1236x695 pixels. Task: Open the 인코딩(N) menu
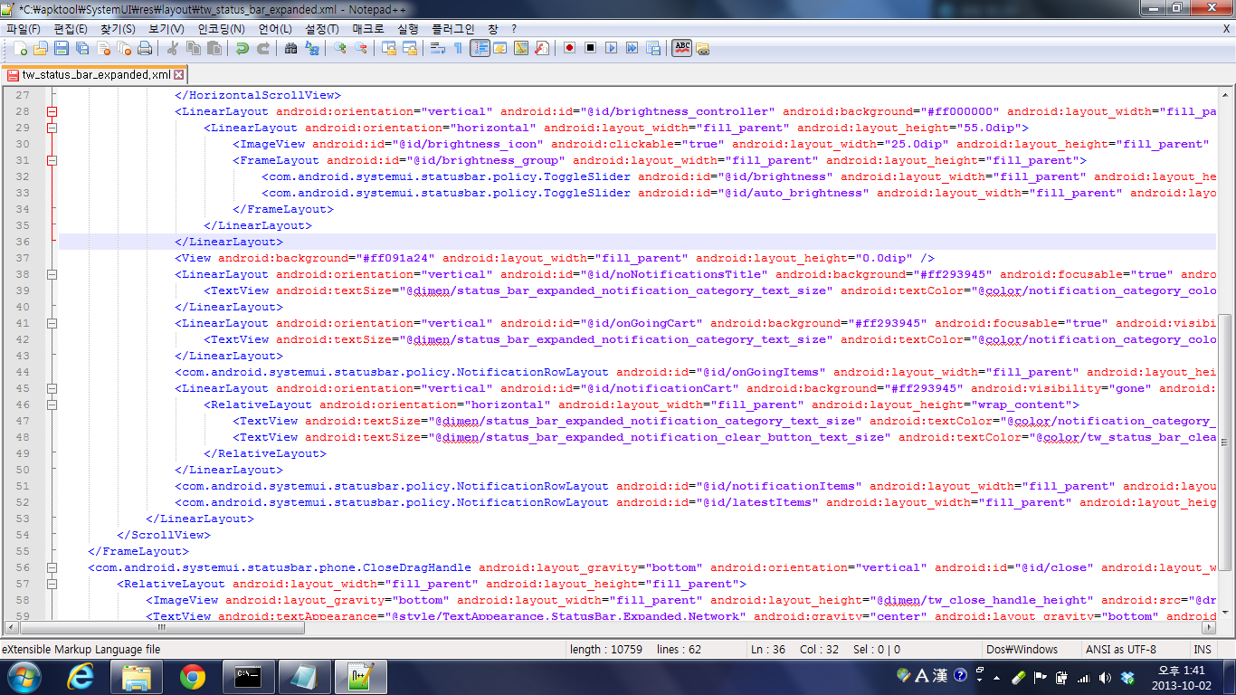click(222, 29)
